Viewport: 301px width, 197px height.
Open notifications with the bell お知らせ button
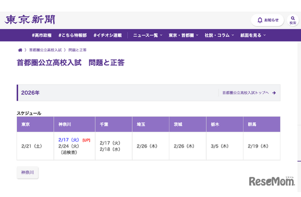pyautogui.click(x=267, y=20)
